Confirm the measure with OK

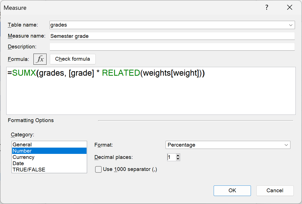coord(232,190)
